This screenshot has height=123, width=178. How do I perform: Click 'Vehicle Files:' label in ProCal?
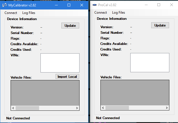pyautogui.click(x=111, y=77)
